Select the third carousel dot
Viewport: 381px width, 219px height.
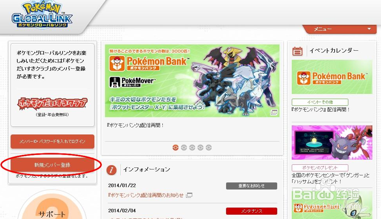coord(192,147)
